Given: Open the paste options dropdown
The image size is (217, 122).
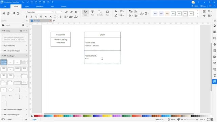Looking at the screenshot, I should coord(20,14).
